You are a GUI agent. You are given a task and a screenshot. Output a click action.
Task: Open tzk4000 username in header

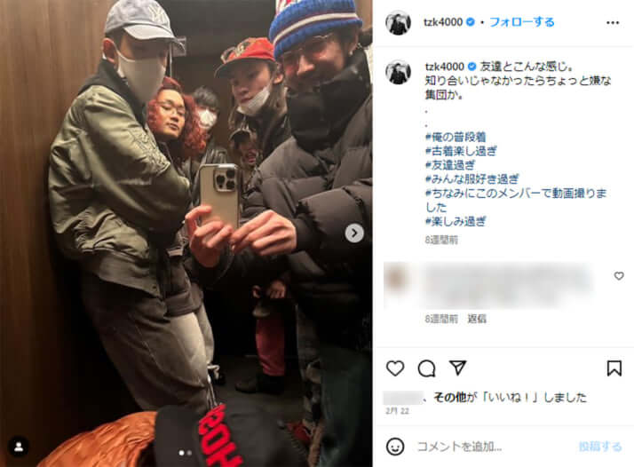click(x=443, y=22)
